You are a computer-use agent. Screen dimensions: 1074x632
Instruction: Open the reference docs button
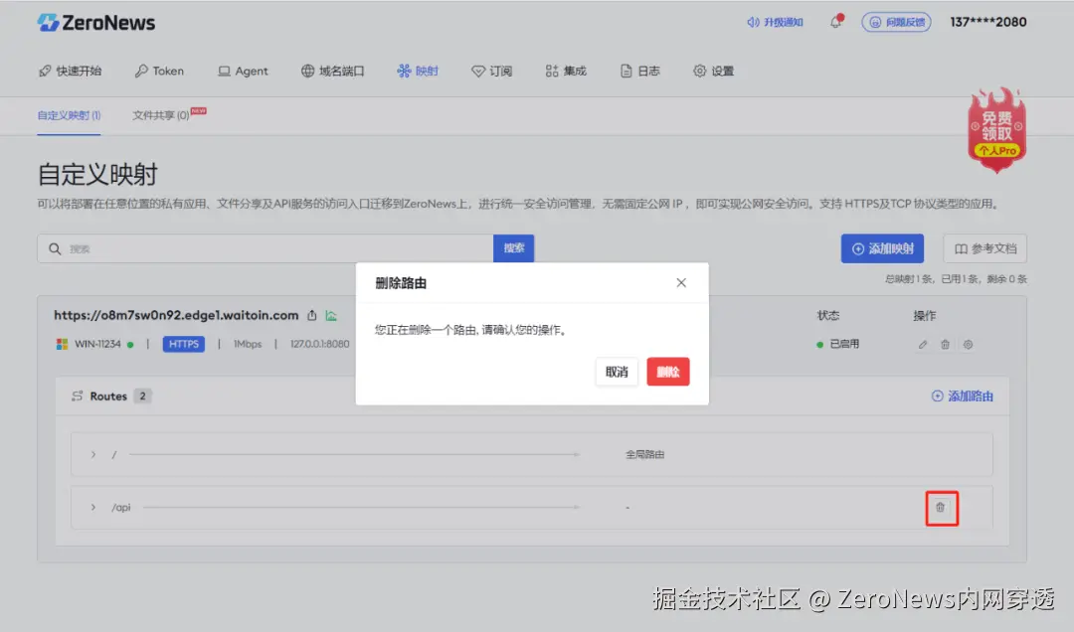(x=984, y=248)
